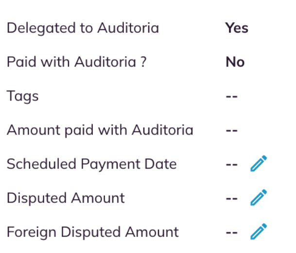Click the question mark after Paid with Auditoria
Image resolution: width=296 pixels, height=253 pixels.
(144, 62)
